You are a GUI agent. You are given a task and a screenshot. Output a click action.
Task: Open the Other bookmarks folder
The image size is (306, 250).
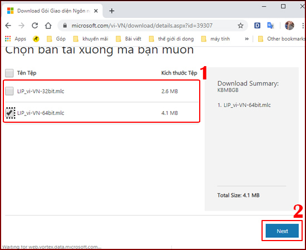click(282, 39)
